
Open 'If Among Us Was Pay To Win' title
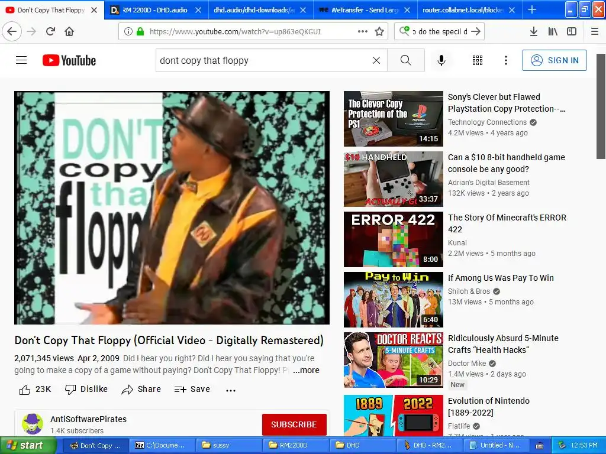[501, 278]
